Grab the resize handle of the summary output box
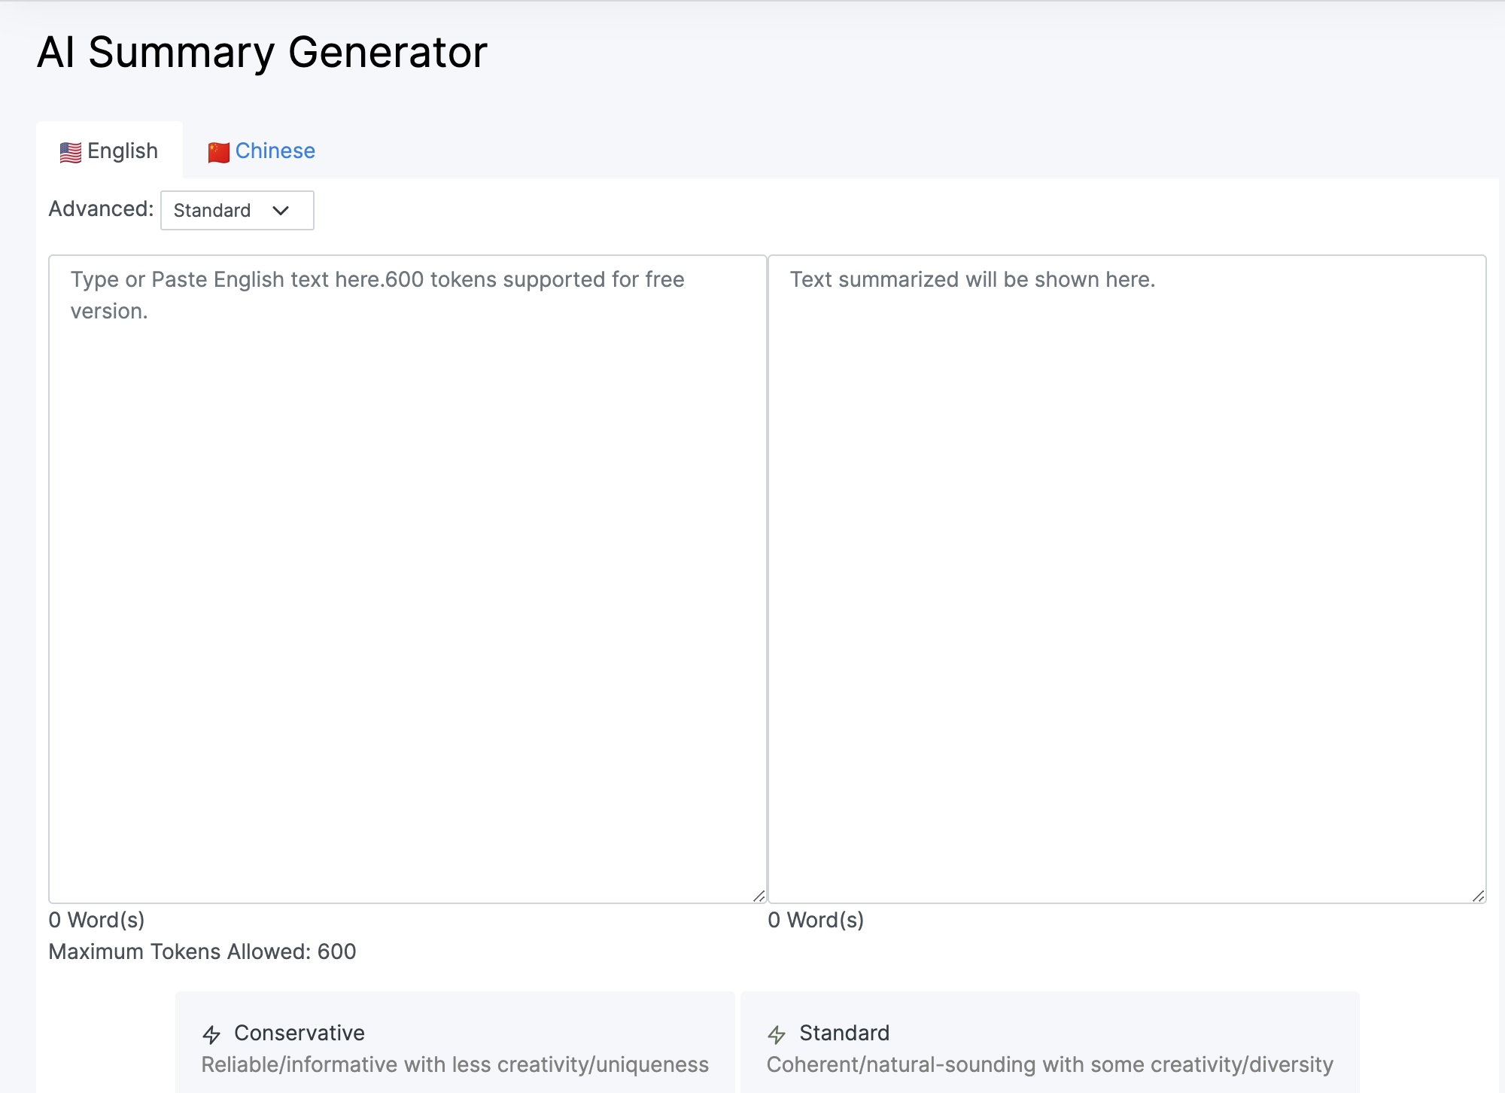 coord(1478,896)
